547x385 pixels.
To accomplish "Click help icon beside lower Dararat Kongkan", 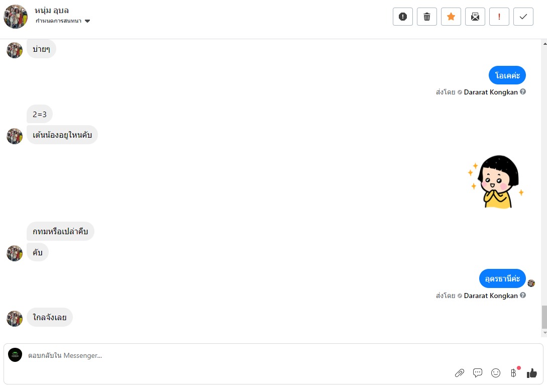I will (x=523, y=296).
